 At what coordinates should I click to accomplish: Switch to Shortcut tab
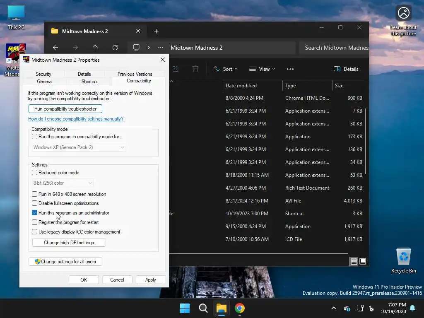click(89, 82)
